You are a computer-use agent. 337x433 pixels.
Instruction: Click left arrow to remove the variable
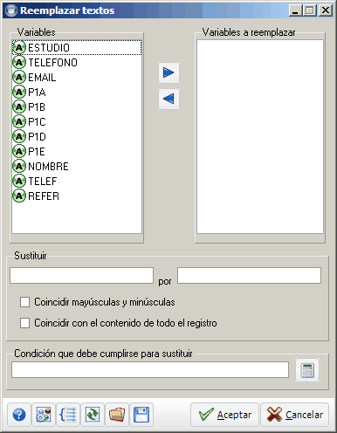[x=168, y=99]
